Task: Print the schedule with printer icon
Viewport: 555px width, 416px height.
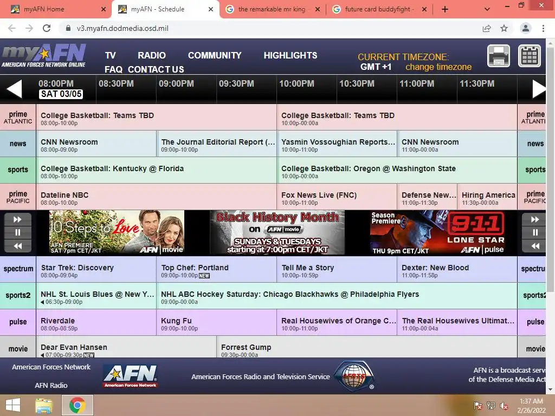Action: [x=499, y=56]
